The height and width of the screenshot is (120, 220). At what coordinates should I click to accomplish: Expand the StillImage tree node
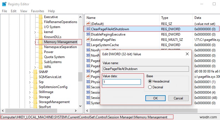30,92
